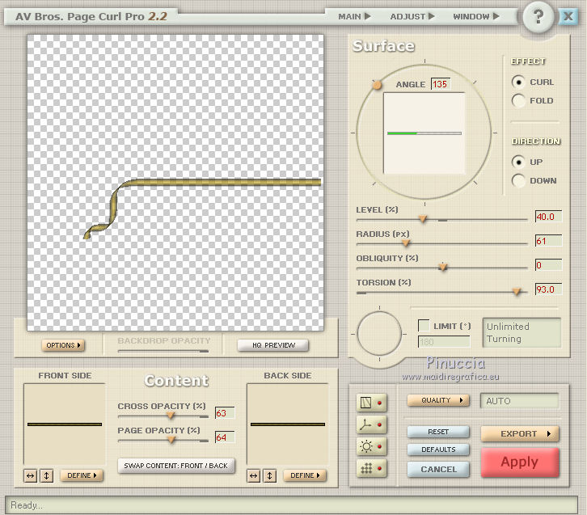Click the LEVEL slider handle
The height and width of the screenshot is (515, 587).
coord(423,219)
